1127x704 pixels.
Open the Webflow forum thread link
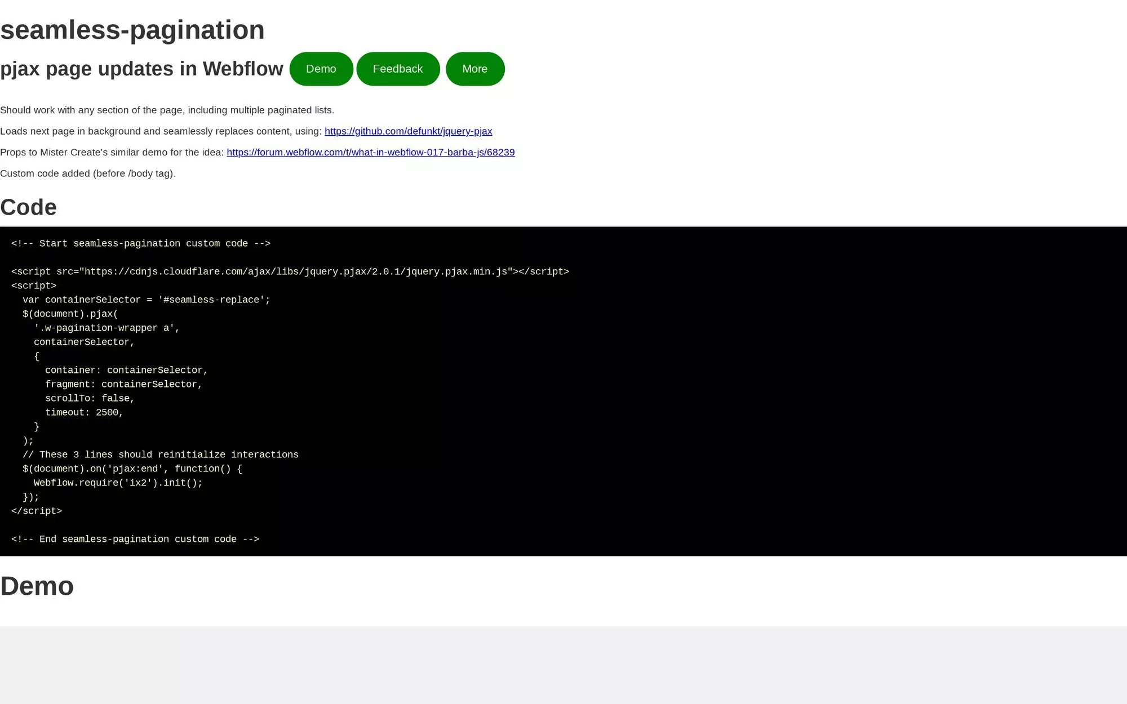370,152
